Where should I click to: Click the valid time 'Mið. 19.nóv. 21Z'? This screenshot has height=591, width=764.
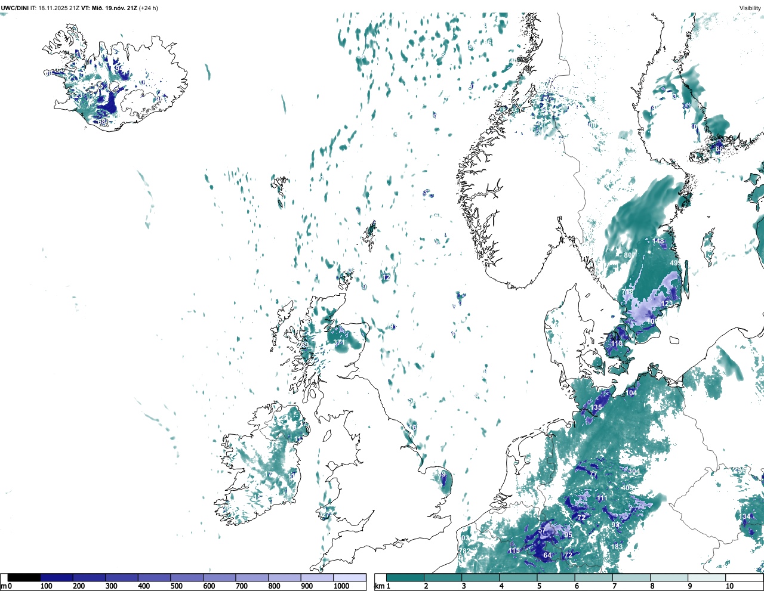point(114,8)
